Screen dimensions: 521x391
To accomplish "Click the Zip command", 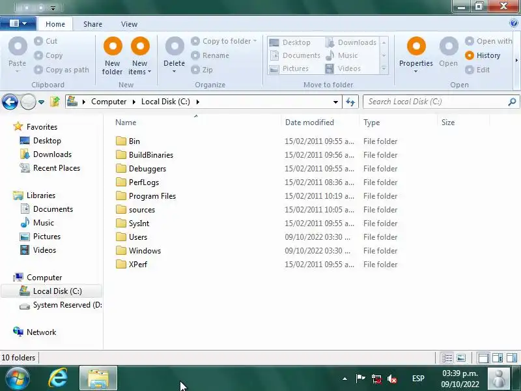I will [x=202, y=70].
